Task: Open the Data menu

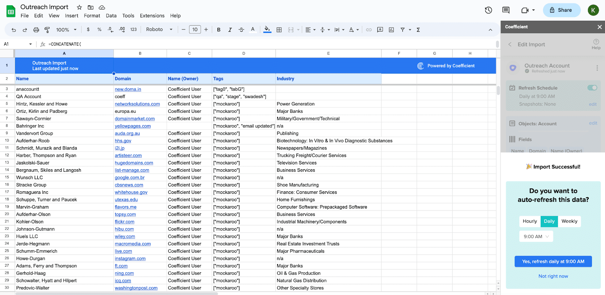Action: (x=111, y=16)
